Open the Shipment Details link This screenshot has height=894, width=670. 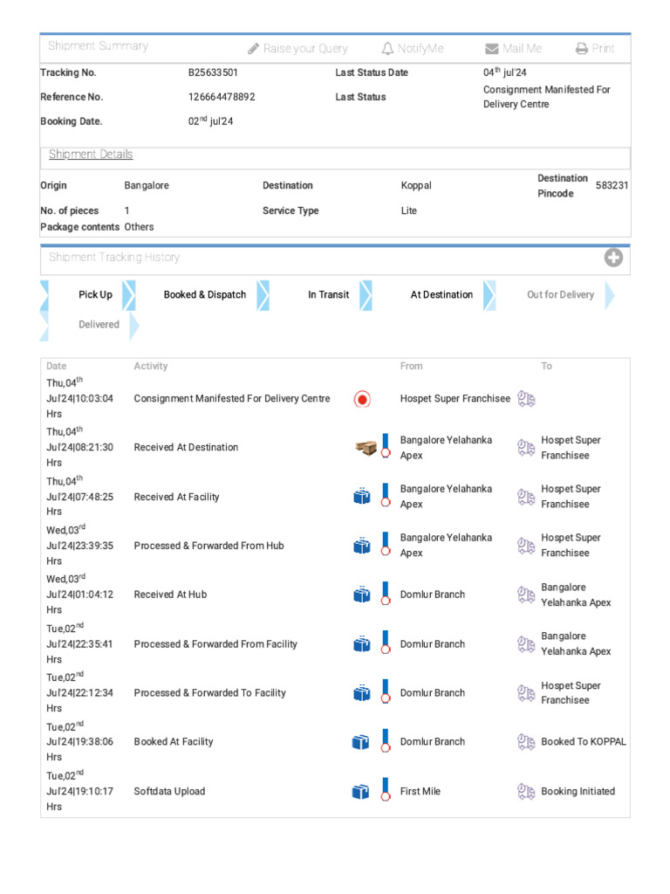[x=91, y=155]
